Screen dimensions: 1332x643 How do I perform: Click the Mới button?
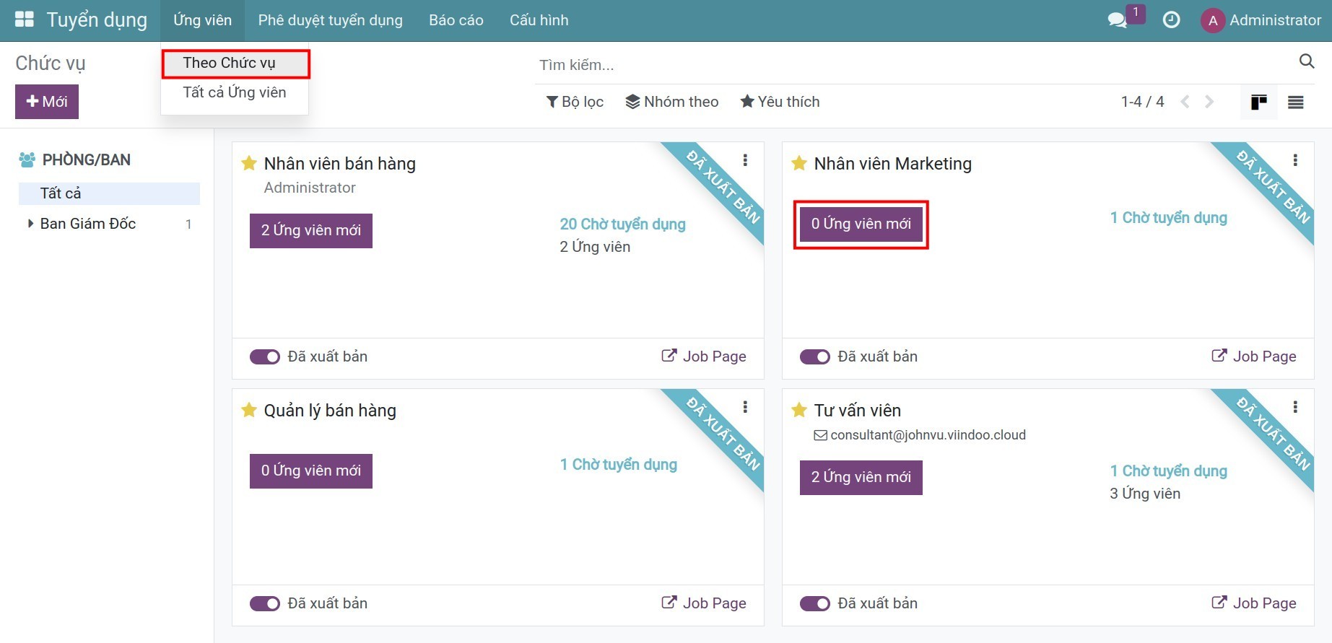47,102
